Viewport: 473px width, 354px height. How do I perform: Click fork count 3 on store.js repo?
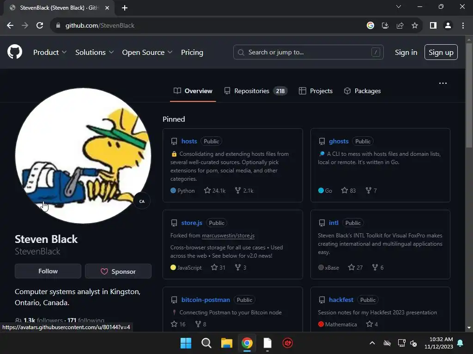coord(240,267)
